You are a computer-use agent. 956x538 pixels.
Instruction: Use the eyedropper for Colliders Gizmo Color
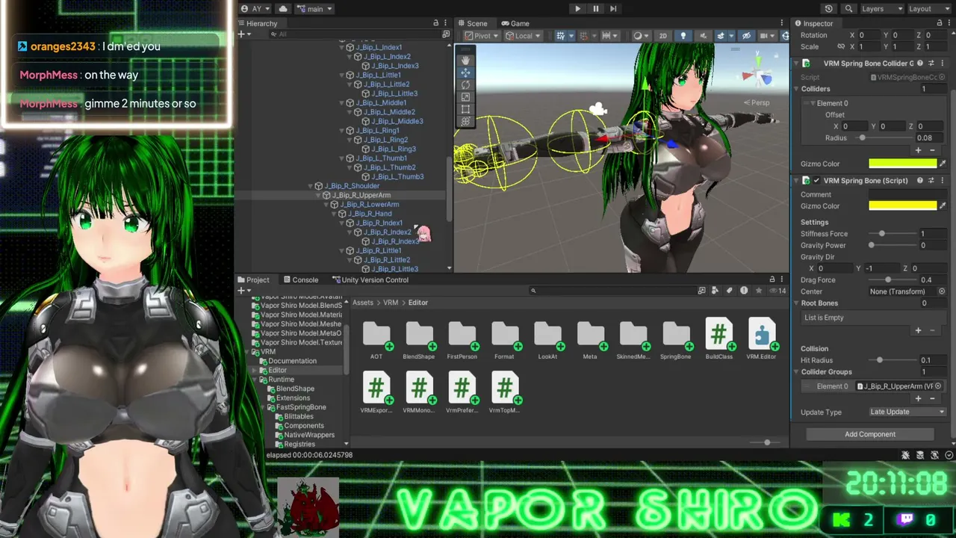pos(943,164)
